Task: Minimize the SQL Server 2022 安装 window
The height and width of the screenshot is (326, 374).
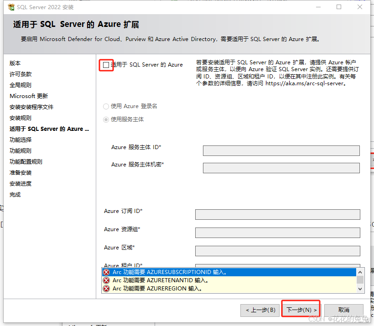Action: pyautogui.click(x=318, y=7)
